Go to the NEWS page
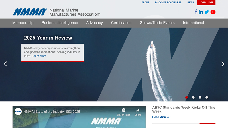 [x=190, y=3]
